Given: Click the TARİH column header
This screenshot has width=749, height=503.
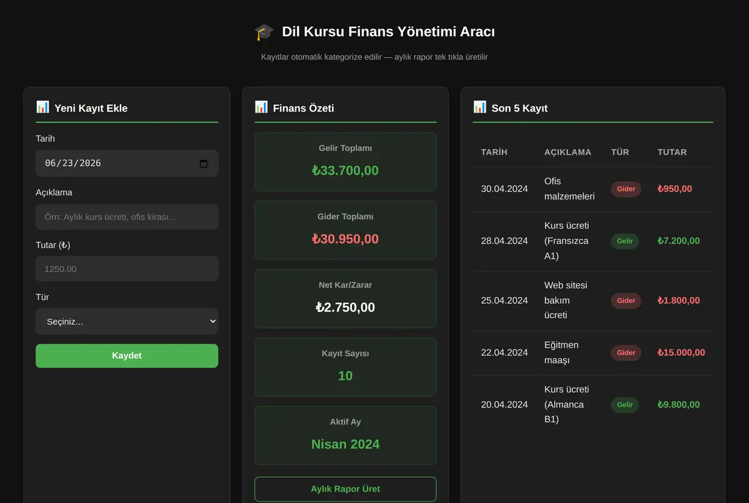Looking at the screenshot, I should click(x=494, y=152).
